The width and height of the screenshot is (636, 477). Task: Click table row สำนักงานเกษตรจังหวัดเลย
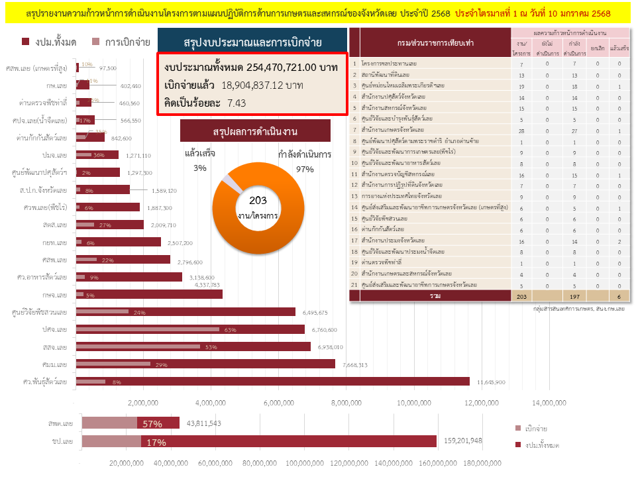490,130
